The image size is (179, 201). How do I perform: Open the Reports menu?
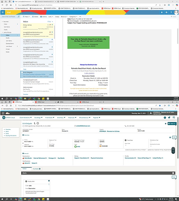tap(97, 118)
